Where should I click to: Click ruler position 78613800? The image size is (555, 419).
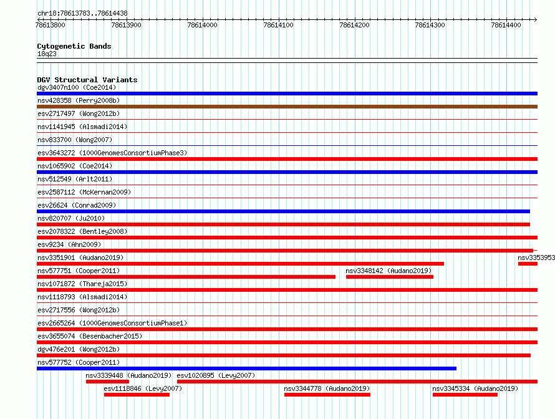pyautogui.click(x=51, y=25)
